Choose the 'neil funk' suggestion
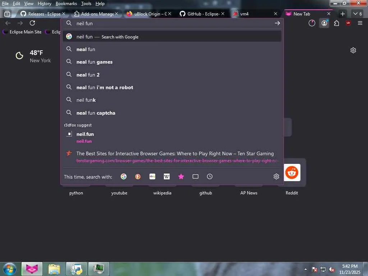The height and width of the screenshot is (276, 368). coord(172,100)
